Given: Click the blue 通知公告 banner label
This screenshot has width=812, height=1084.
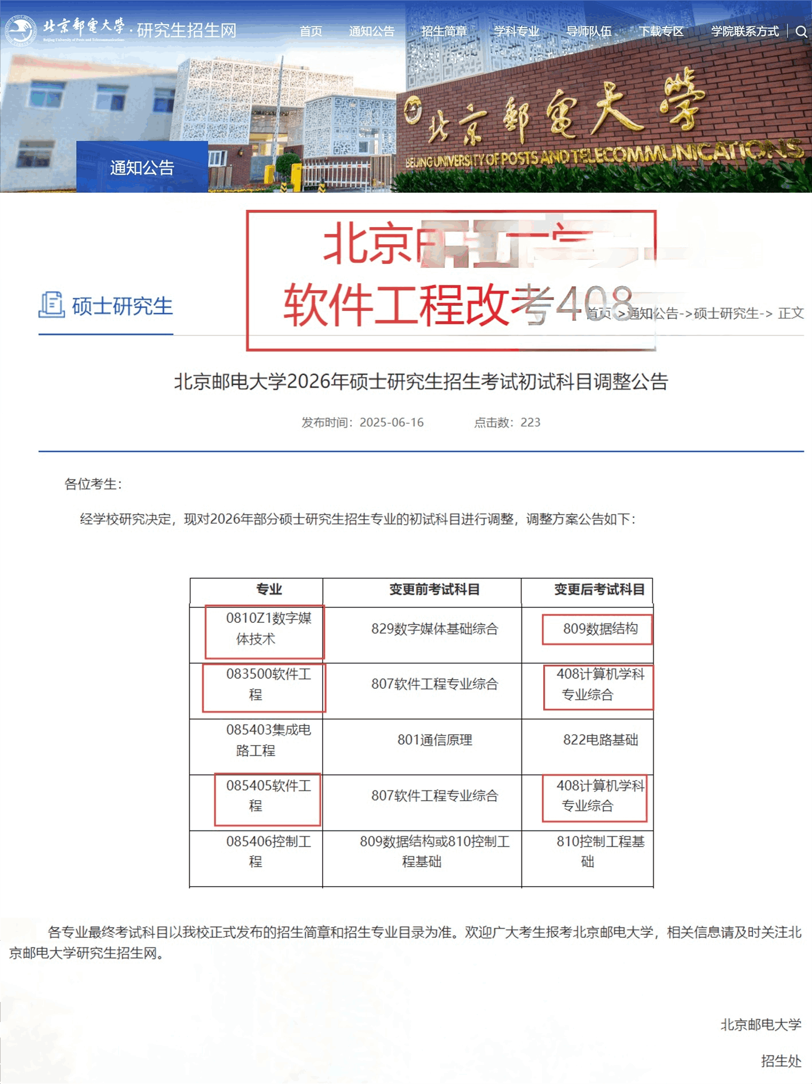Looking at the screenshot, I should tap(142, 167).
